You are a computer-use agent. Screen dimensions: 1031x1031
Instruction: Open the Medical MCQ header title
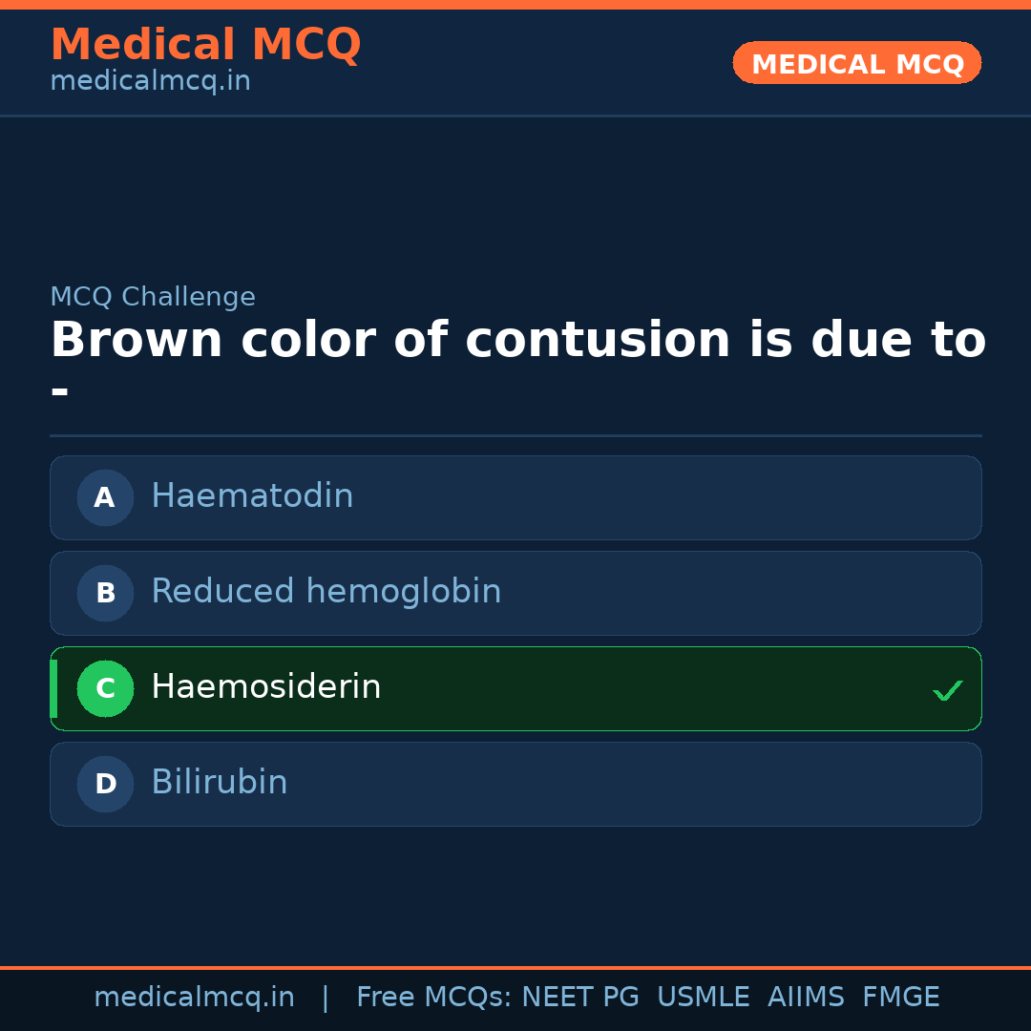[205, 45]
